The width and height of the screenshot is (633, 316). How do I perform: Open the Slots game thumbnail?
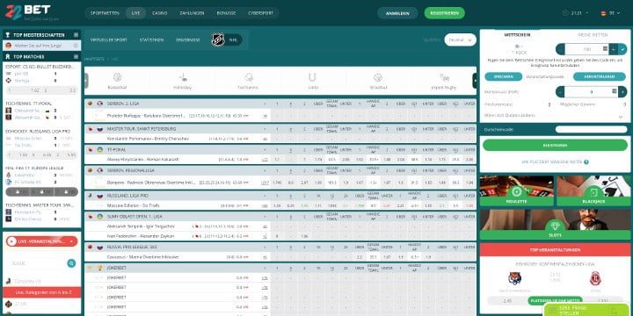pyautogui.click(x=555, y=225)
